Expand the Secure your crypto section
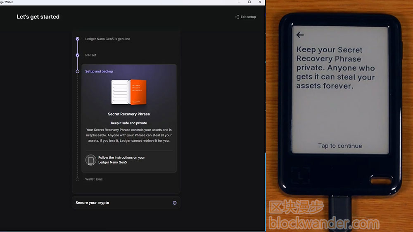 point(126,203)
